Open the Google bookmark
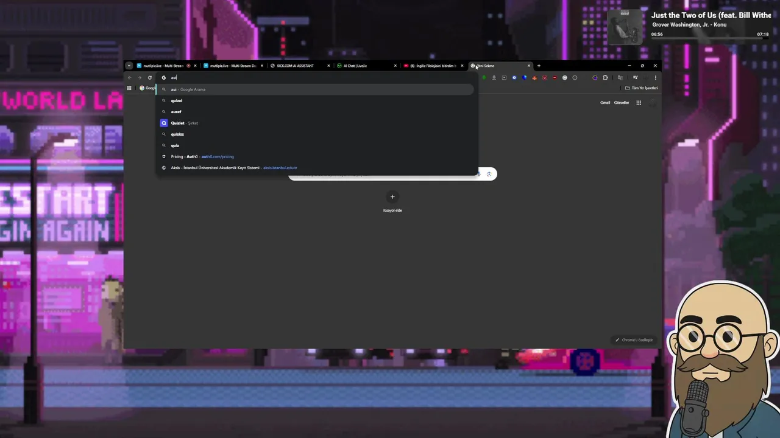The width and height of the screenshot is (780, 438). [x=147, y=88]
